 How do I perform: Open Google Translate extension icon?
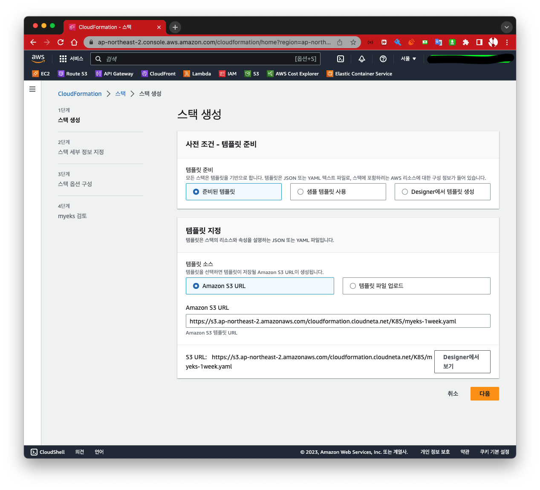point(439,42)
